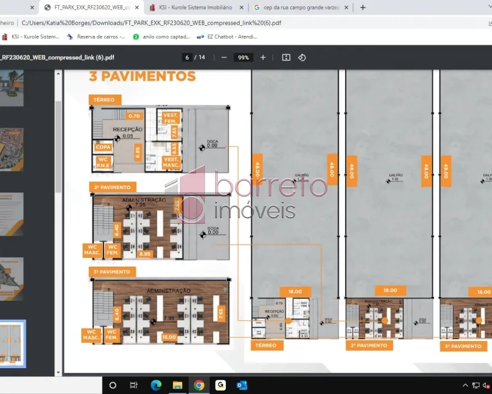Click the Google favicon on third tab
492x394 pixels.
click(x=257, y=8)
